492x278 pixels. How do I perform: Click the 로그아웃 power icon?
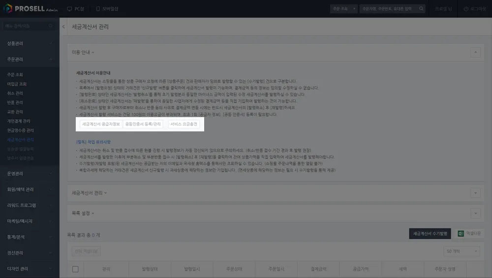point(466,9)
